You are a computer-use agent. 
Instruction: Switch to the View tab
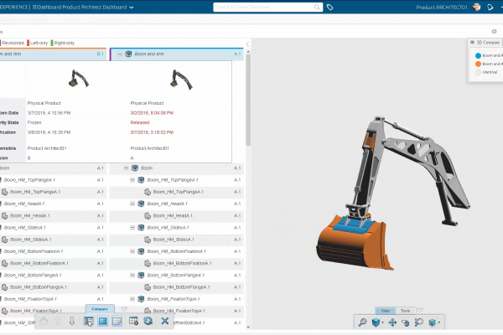tap(386, 311)
